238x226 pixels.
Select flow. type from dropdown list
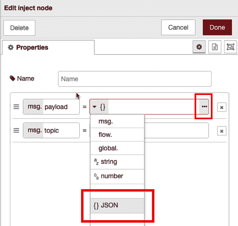pyautogui.click(x=117, y=135)
